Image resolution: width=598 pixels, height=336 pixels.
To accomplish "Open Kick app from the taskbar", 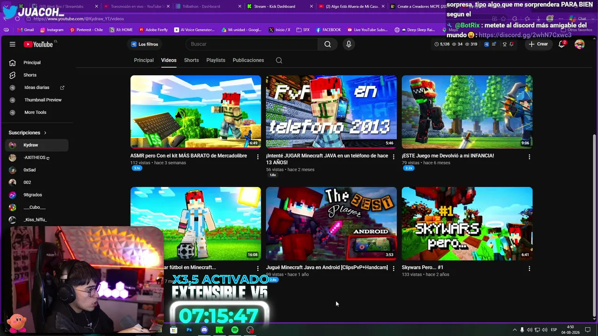I will tap(219, 330).
